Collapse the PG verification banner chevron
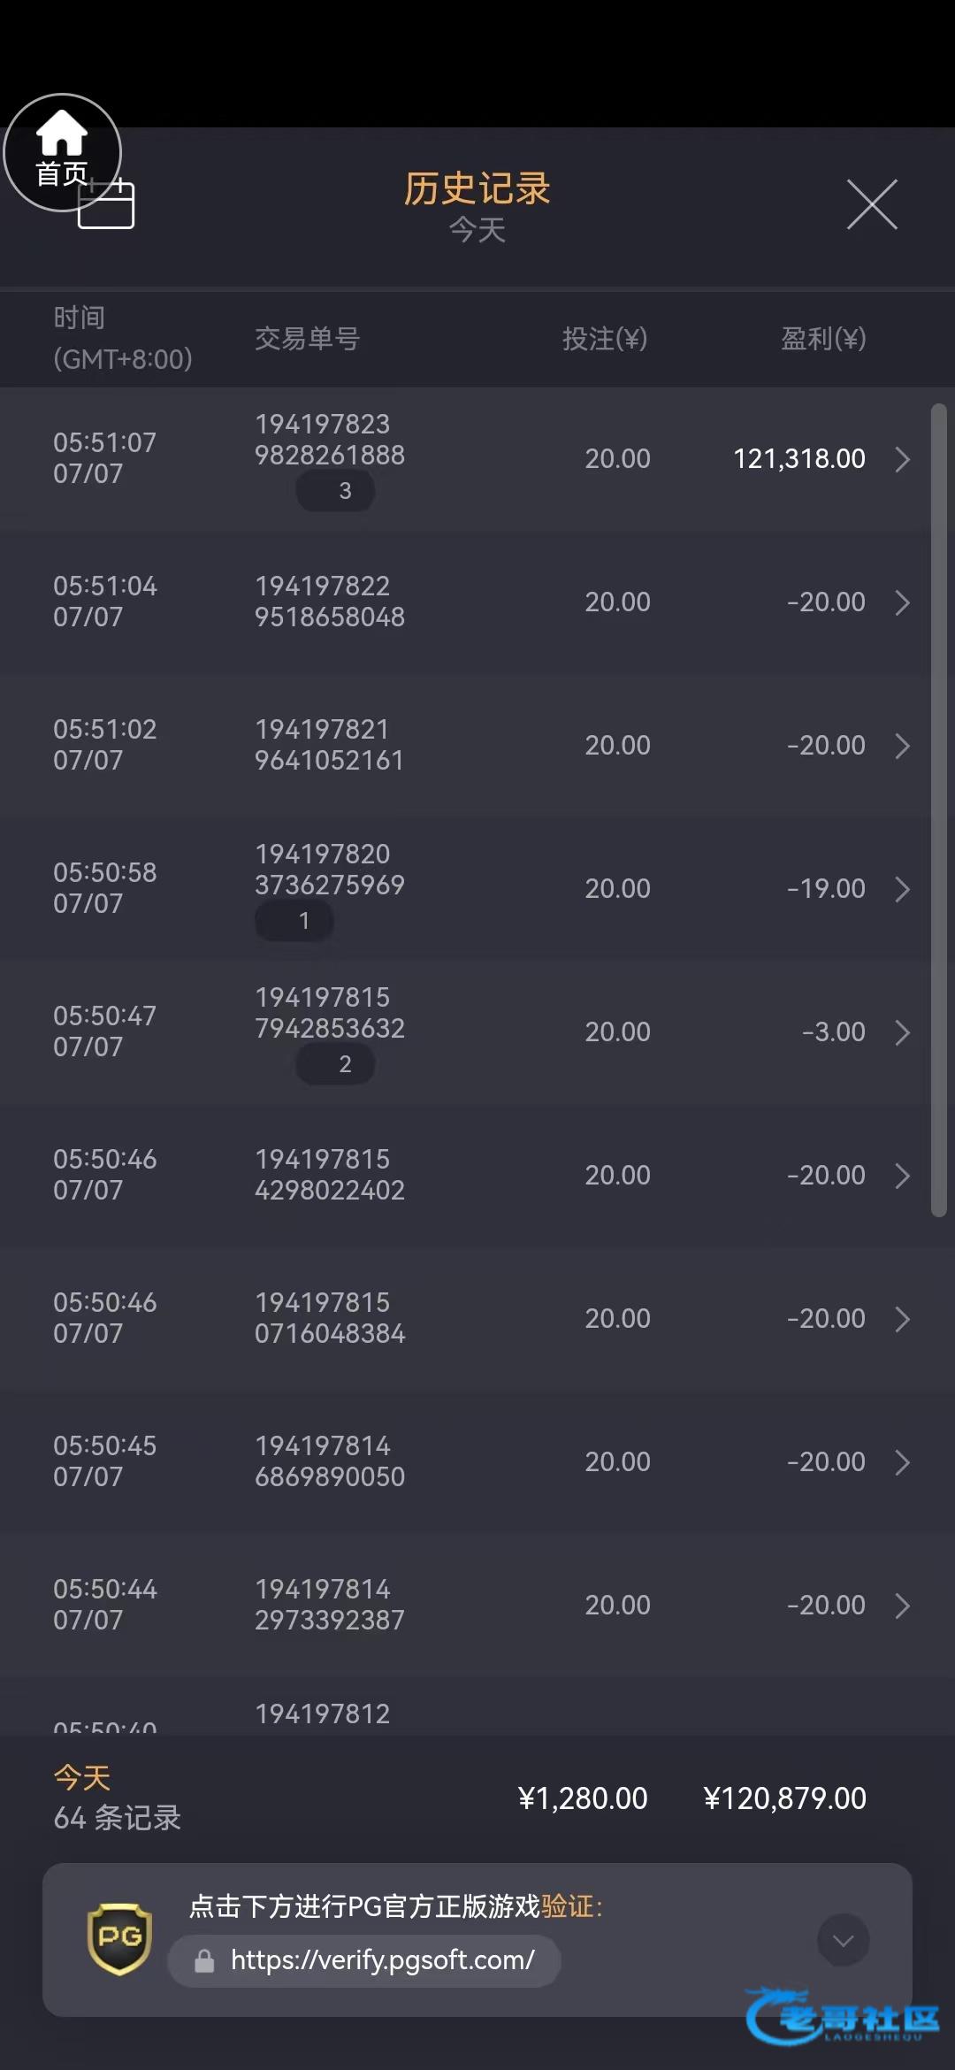The height and width of the screenshot is (2070, 955). click(x=843, y=1940)
